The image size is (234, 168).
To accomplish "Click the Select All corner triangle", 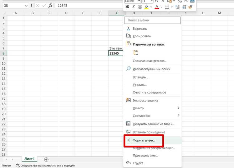I will click(4, 13).
